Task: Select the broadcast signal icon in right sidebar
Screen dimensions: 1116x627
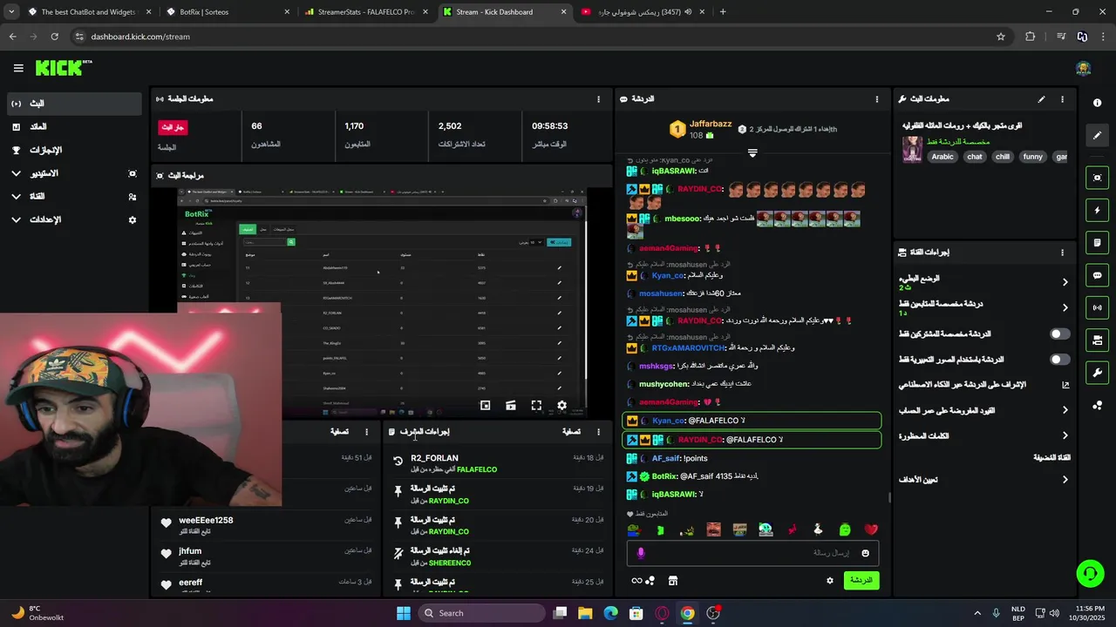Action: coord(1097,307)
